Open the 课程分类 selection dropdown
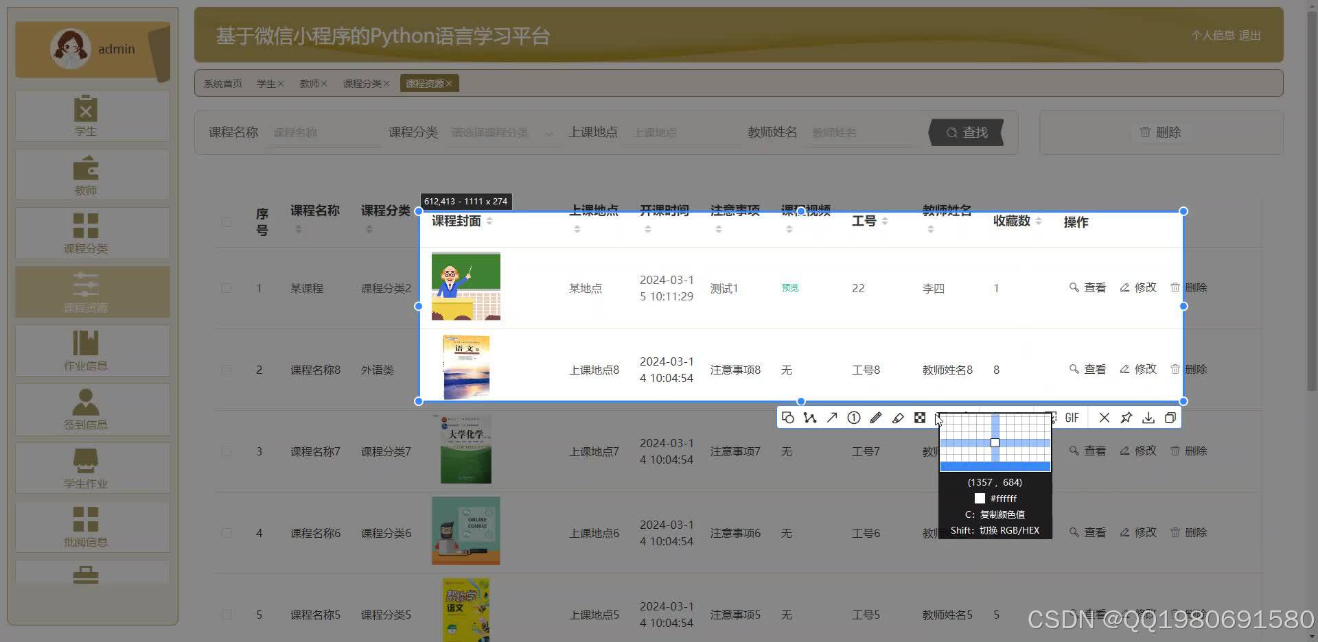Image resolution: width=1318 pixels, height=642 pixels. [502, 132]
